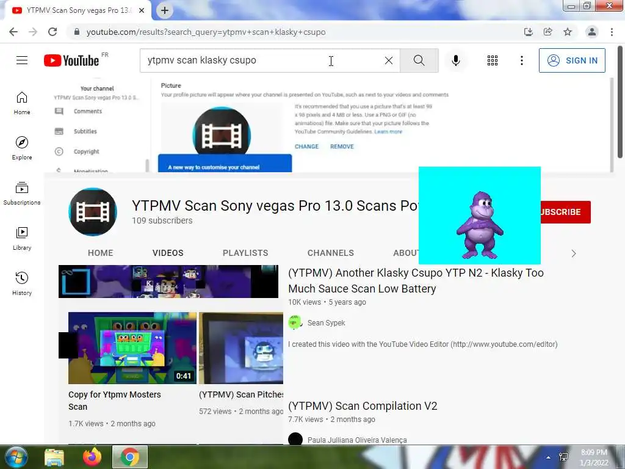Bookmark this page with the star icon
This screenshot has height=469, width=625.
coord(568,32)
